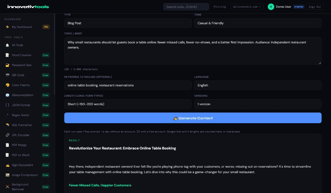
Task: Click the Free badge next to Color Palette
Action: (x=46, y=85)
